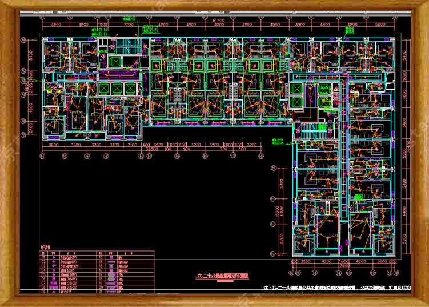Select the legend symbol in row 04
Viewport: 429px width, 307px height.
53,270
